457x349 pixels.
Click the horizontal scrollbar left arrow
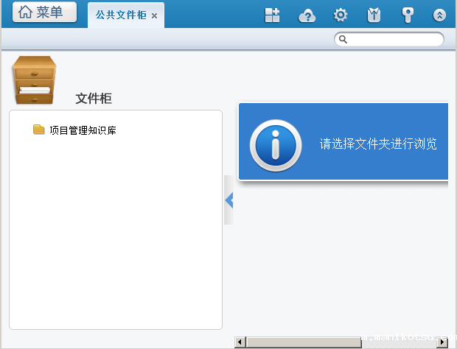click(240, 342)
